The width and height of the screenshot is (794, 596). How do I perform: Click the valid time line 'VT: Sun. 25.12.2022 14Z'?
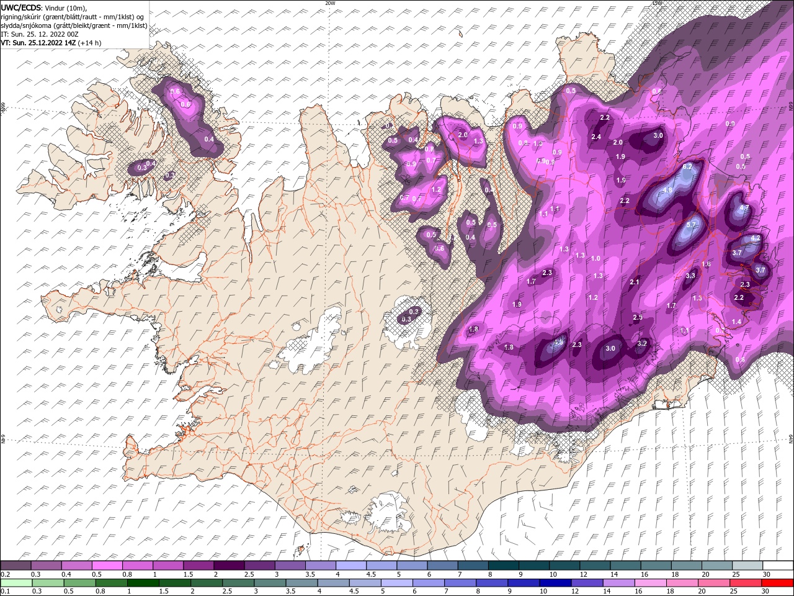tap(38, 43)
